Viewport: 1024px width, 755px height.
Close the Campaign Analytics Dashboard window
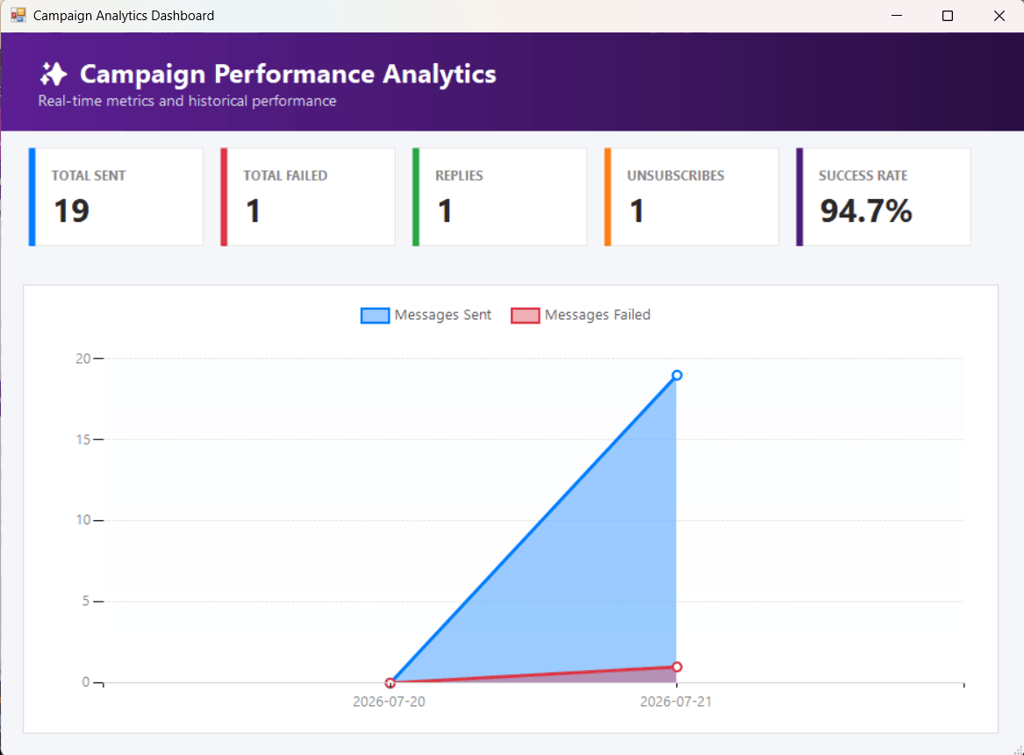click(x=999, y=16)
